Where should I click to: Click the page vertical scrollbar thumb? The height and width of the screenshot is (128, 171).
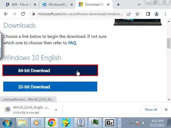tap(169, 43)
